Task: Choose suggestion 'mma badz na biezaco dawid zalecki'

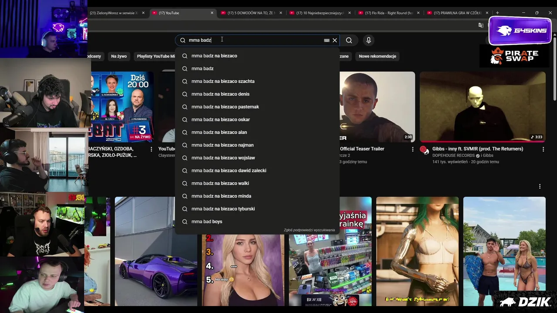Action: pos(257,170)
